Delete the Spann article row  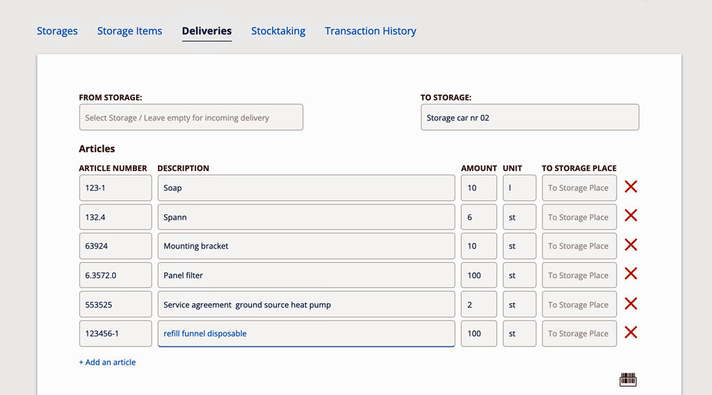tap(631, 216)
